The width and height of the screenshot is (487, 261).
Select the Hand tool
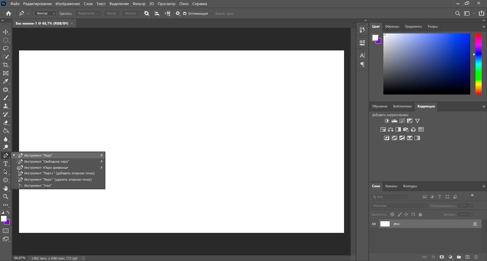pyautogui.click(x=6, y=188)
